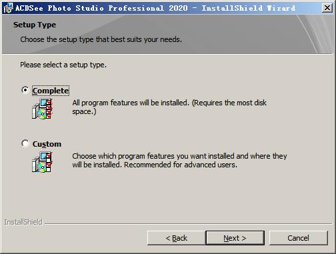Click the 'All program features' description

point(169,107)
